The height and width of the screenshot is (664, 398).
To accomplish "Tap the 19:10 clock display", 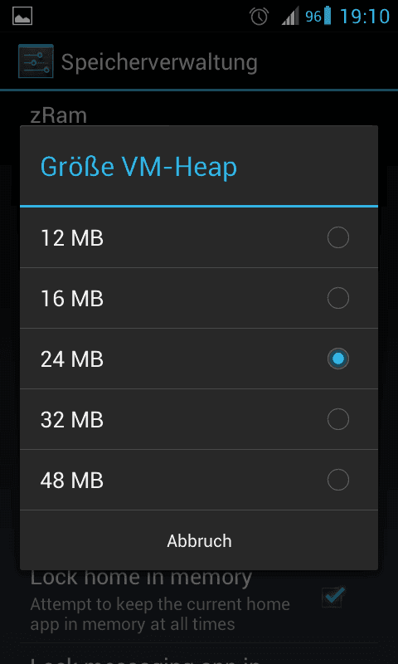I will [365, 17].
